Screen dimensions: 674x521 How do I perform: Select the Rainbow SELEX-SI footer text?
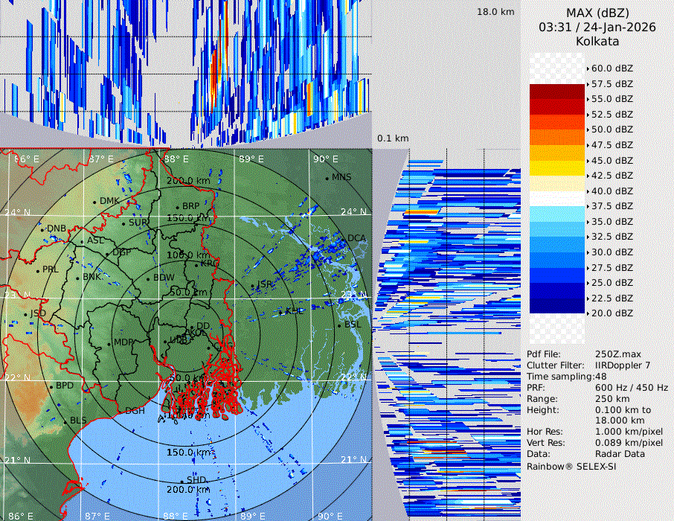(x=571, y=466)
